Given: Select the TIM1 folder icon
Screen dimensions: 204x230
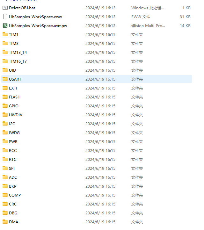Looking at the screenshot, I should pos(5,34).
